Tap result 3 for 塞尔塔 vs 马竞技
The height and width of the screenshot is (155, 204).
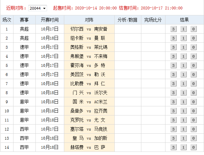pos(173,129)
